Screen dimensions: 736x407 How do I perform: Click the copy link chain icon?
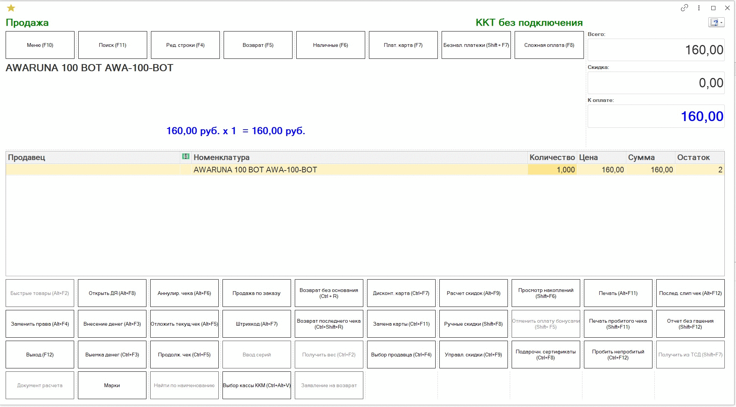(684, 8)
